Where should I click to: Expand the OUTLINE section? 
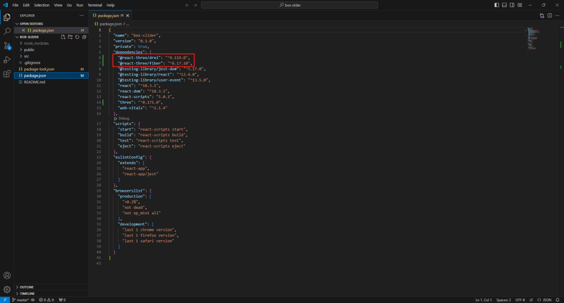[x=26, y=287]
